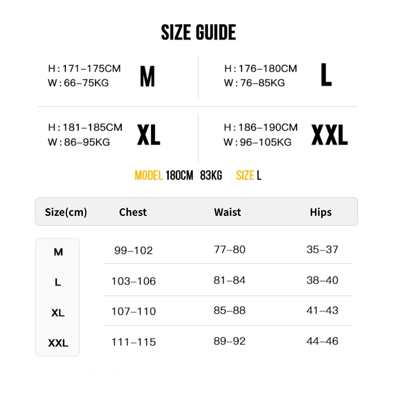The width and height of the screenshot is (396, 396).
Task: Click the Chest column header
Action: (x=133, y=212)
